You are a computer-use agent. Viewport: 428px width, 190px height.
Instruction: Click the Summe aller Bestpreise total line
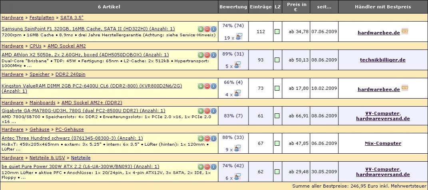pos(359,186)
